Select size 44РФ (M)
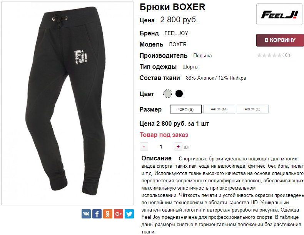The height and width of the screenshot is (235, 304). (219, 109)
